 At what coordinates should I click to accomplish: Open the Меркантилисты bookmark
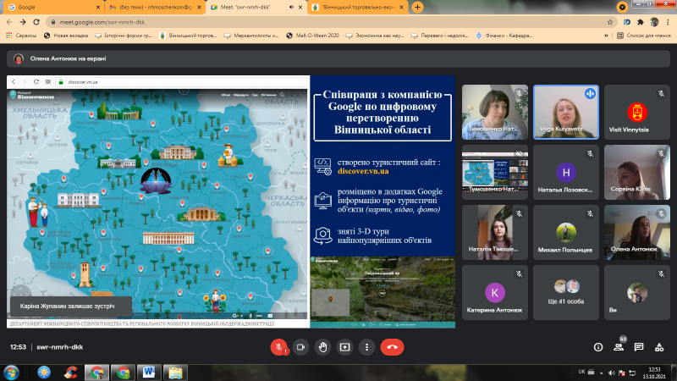(x=251, y=36)
